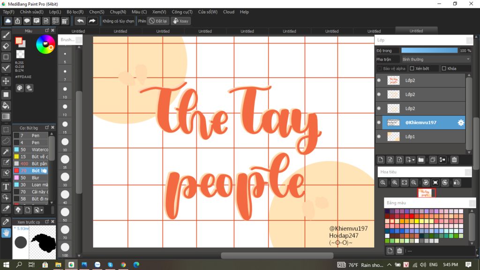Open the Lớp(L) menu

pos(55,12)
